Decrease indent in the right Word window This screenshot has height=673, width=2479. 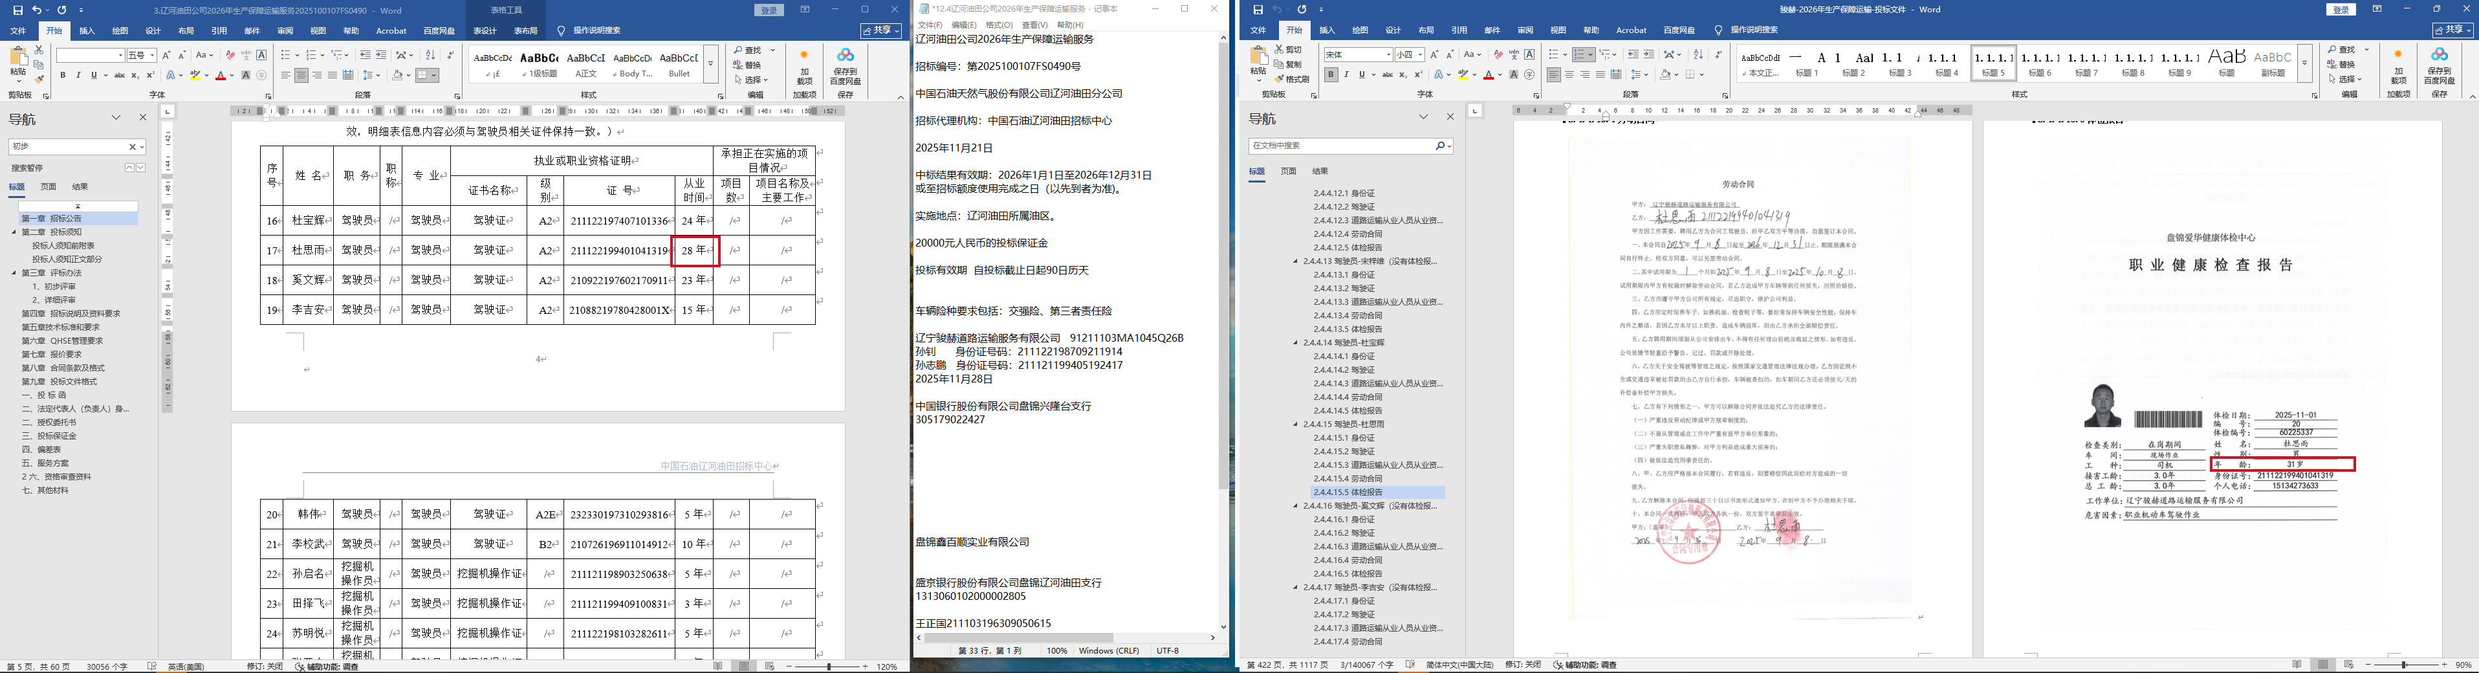pyautogui.click(x=1633, y=55)
